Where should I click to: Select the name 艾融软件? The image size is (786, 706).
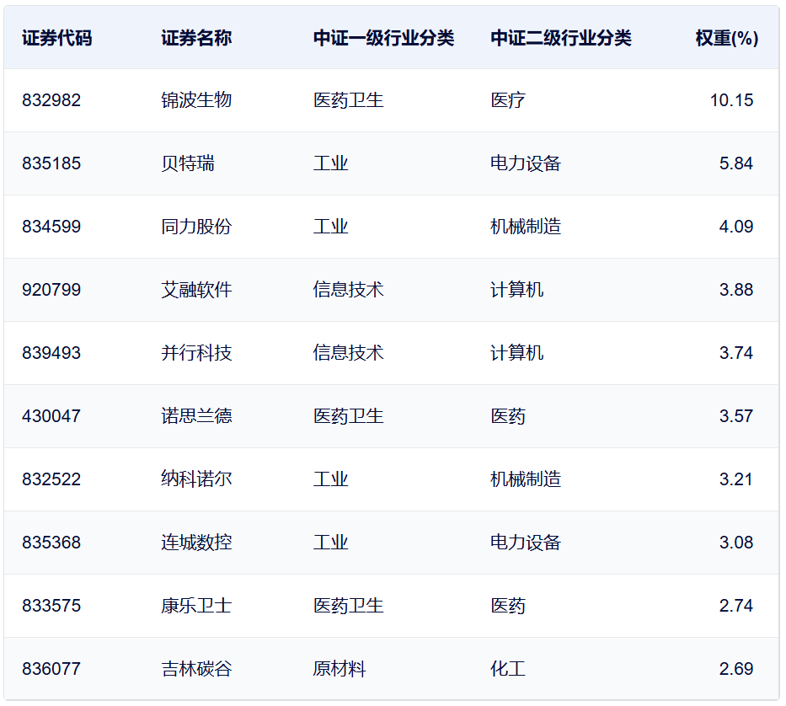coord(196,290)
